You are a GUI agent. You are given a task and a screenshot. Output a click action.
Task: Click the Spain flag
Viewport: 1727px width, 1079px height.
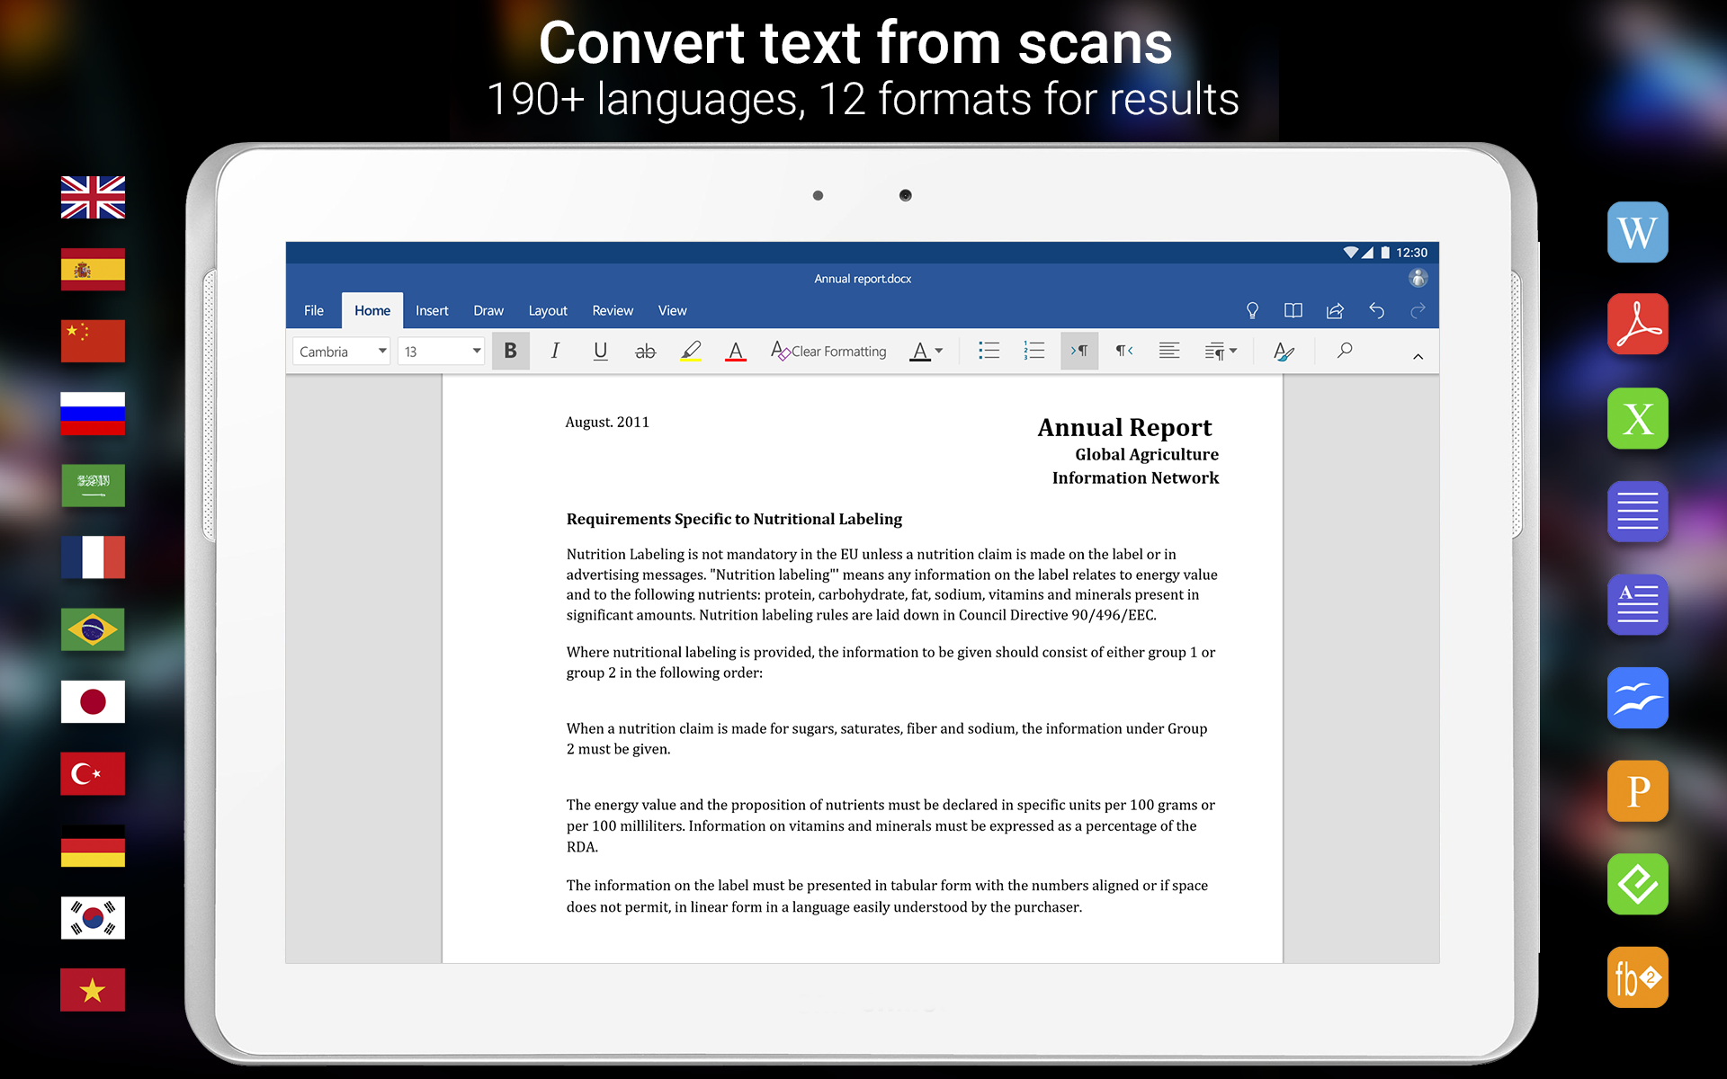(x=93, y=269)
